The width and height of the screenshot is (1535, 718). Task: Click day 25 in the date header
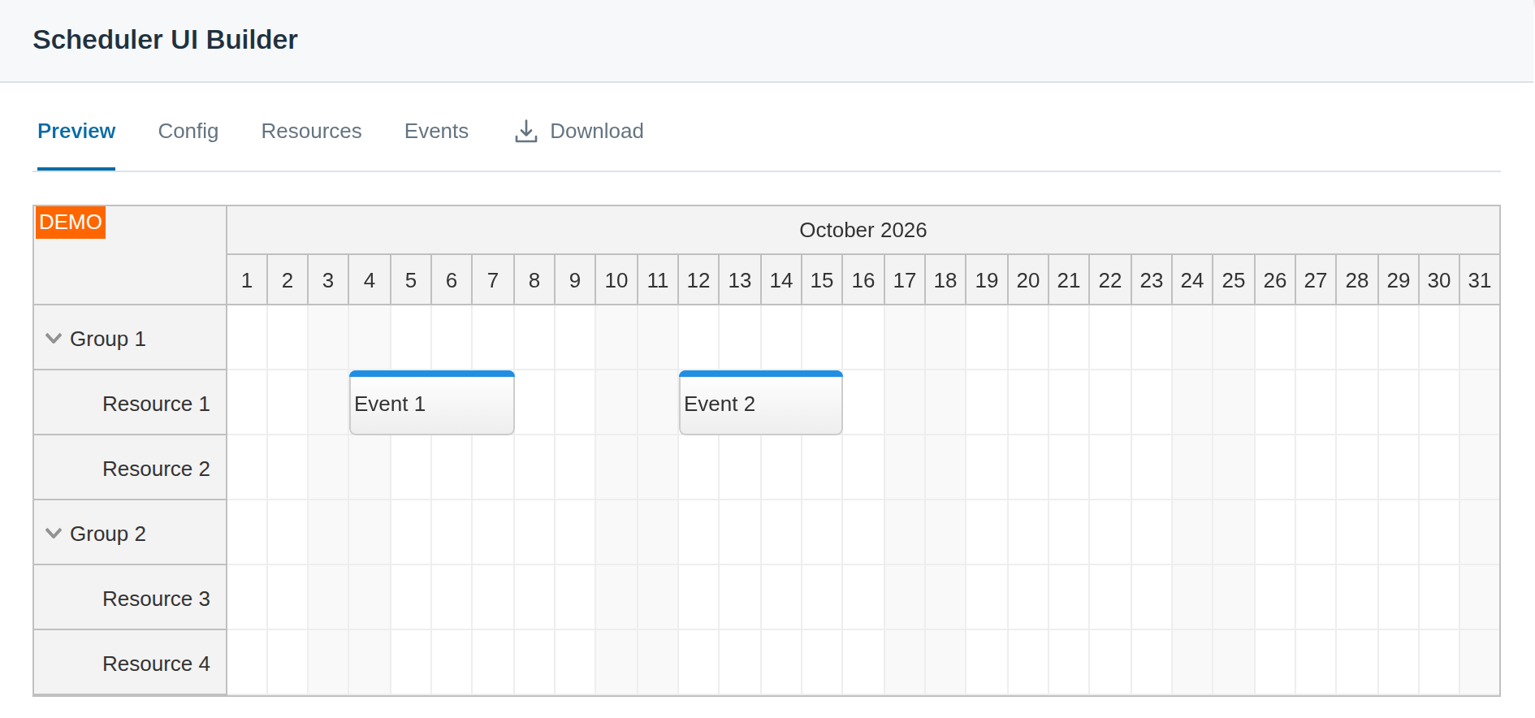1234,280
